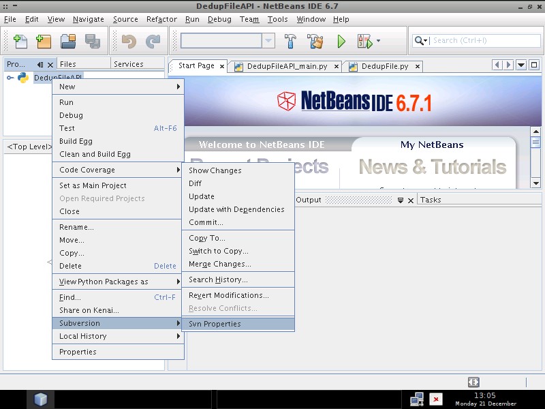Click the New File toolbar icon
The height and width of the screenshot is (409, 545).
pyautogui.click(x=20, y=41)
